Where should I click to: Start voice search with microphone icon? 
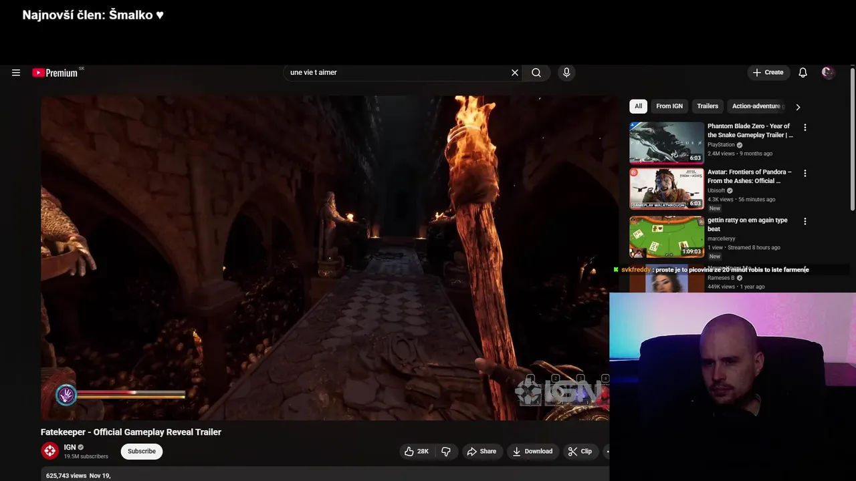[x=566, y=73]
